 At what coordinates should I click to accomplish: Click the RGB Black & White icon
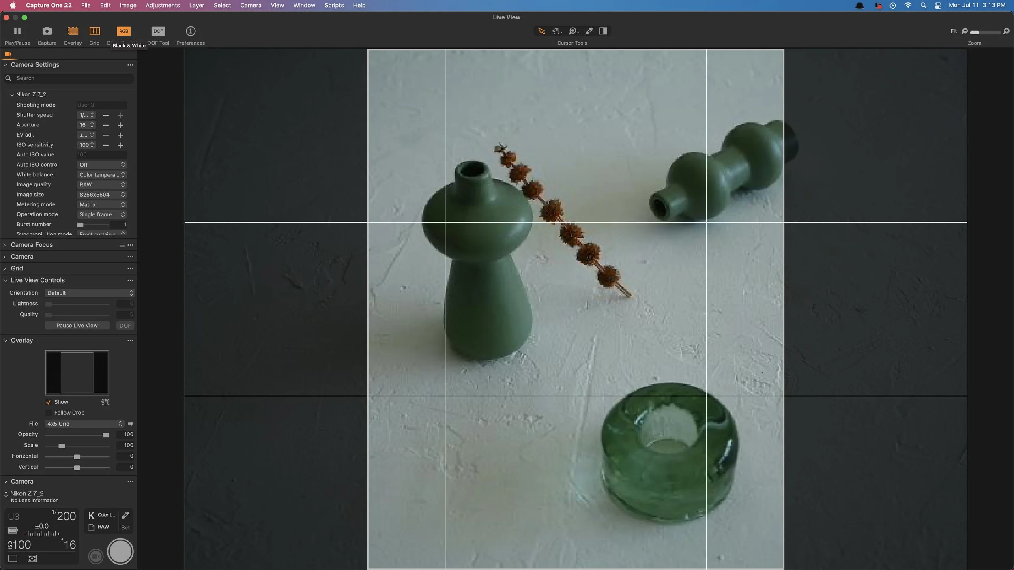(x=124, y=31)
